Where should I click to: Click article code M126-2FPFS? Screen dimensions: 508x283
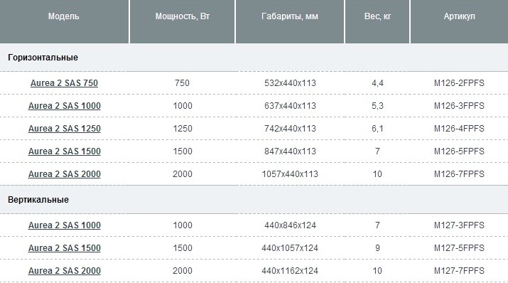[x=459, y=83]
